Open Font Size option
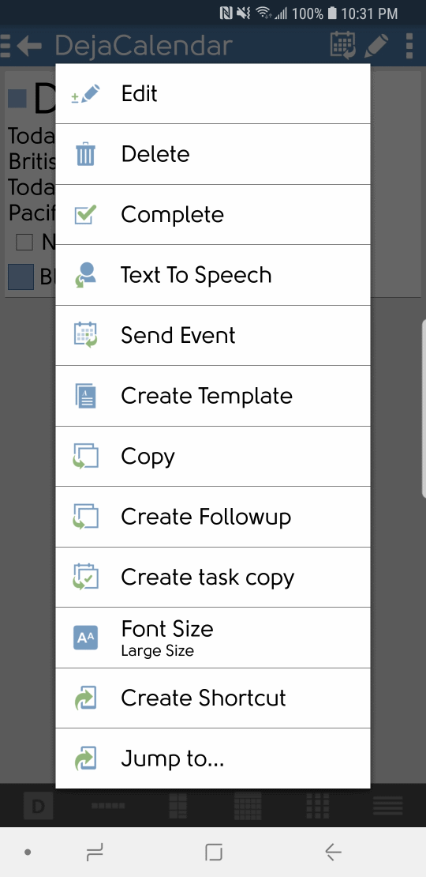This screenshot has width=426, height=877. pyautogui.click(x=213, y=637)
